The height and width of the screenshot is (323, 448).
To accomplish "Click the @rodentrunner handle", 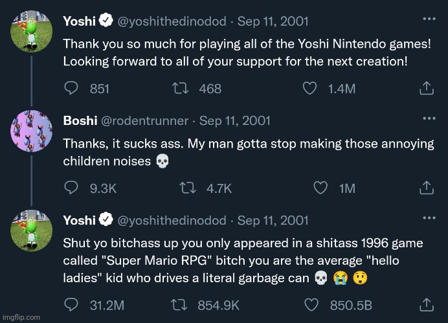I will click(144, 120).
